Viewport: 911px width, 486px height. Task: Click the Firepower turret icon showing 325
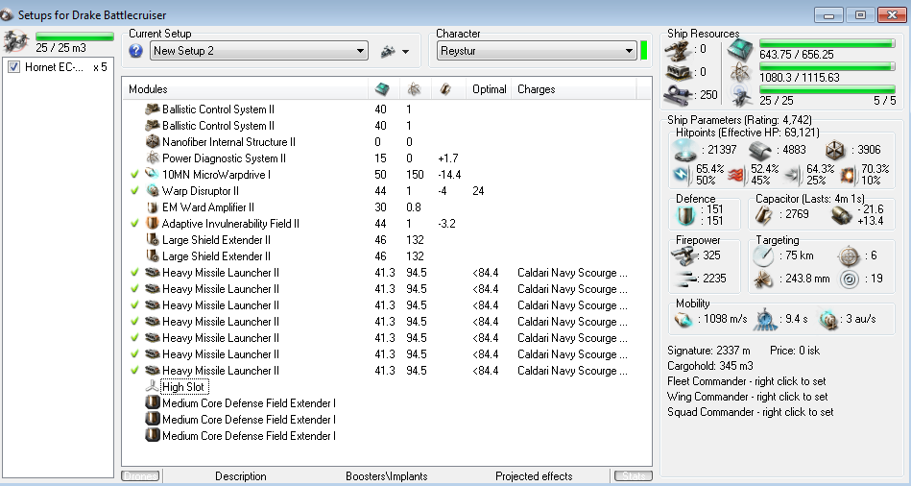pos(683,255)
